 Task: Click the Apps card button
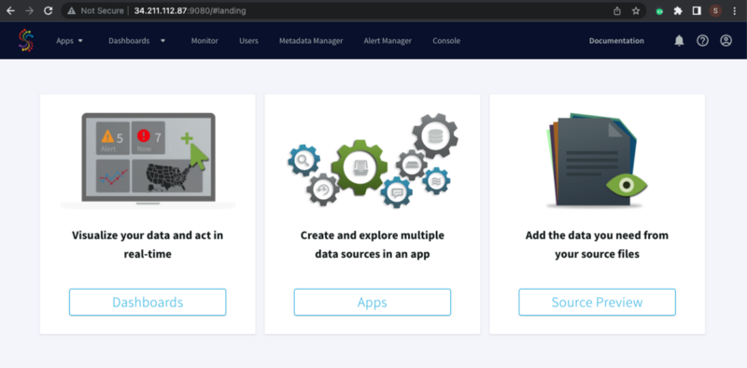pyautogui.click(x=373, y=303)
